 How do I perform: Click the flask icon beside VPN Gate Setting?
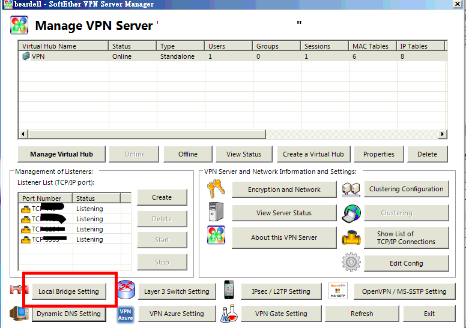click(229, 314)
